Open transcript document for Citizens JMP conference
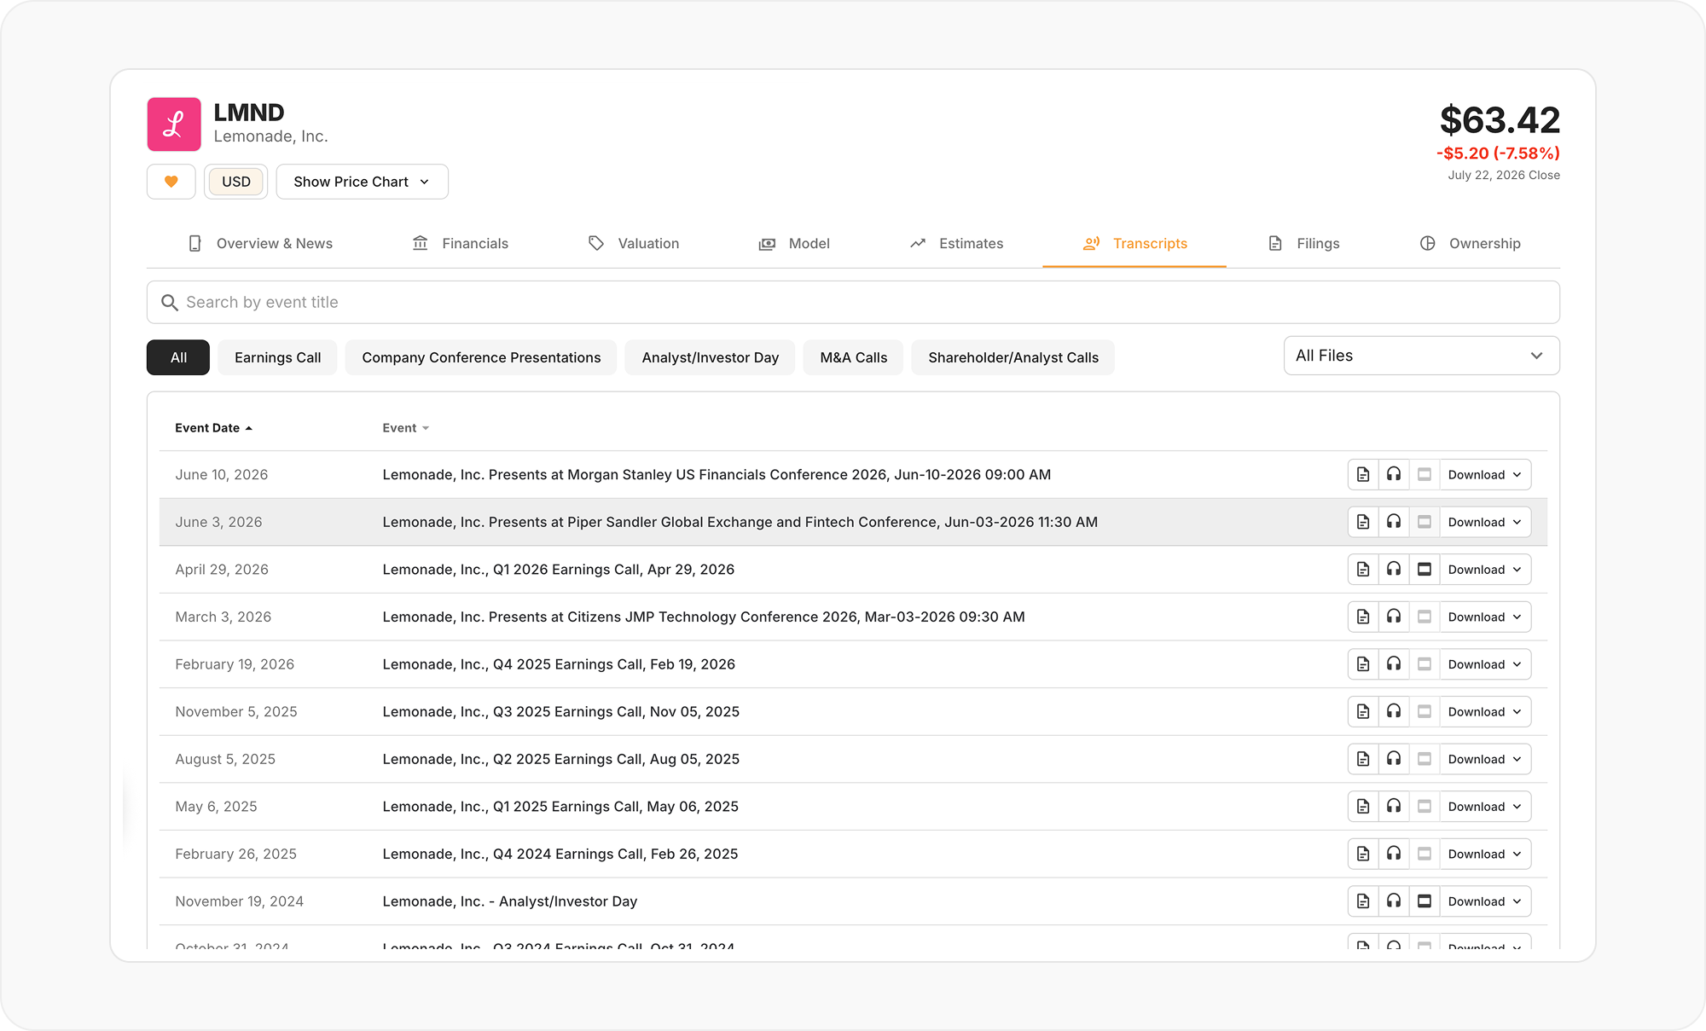 click(1363, 617)
